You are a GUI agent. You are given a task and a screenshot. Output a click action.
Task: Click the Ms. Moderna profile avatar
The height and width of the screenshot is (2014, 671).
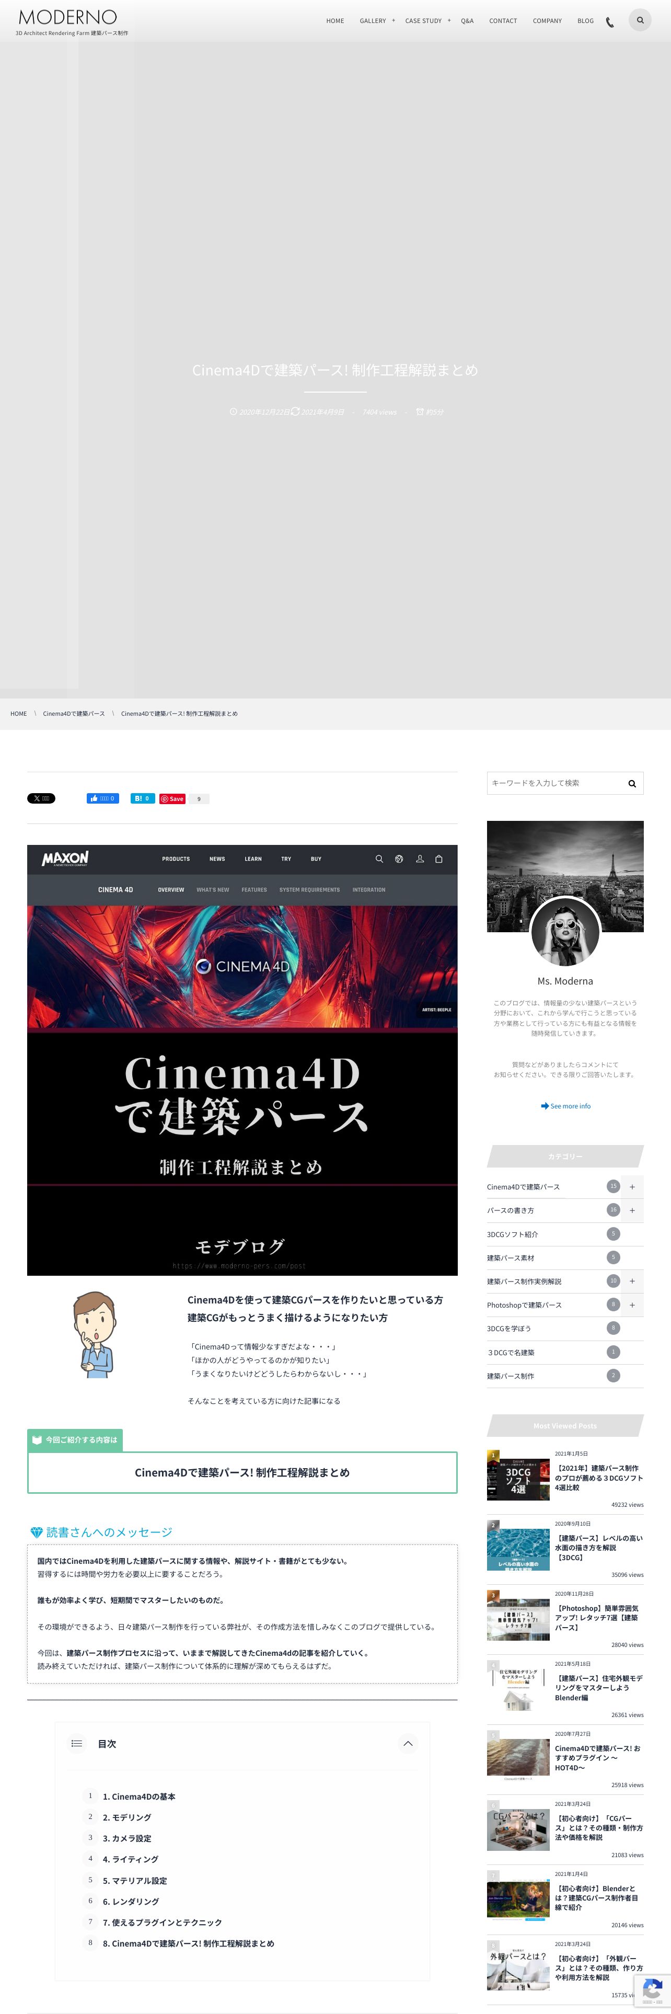565,932
